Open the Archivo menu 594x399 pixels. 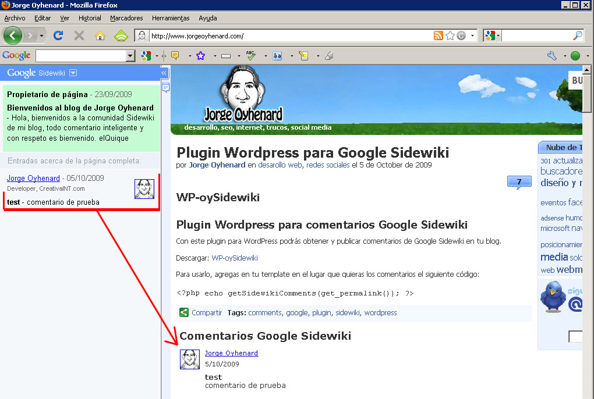[15, 18]
